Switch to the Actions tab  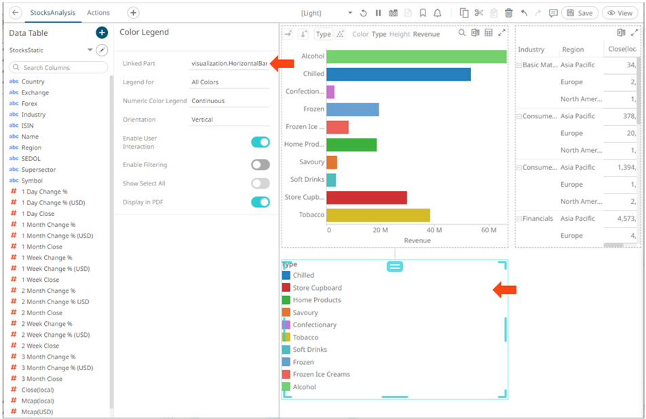[x=98, y=13]
